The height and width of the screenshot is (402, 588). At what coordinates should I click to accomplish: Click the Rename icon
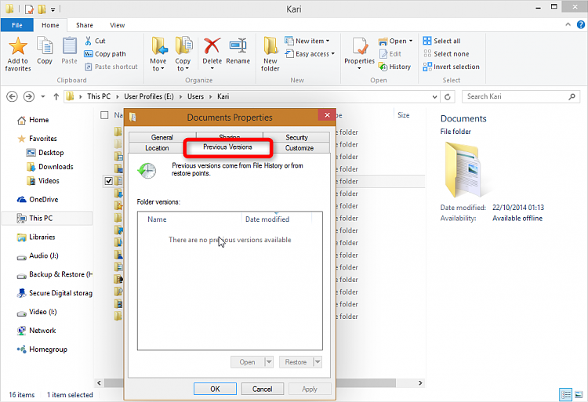coord(238,46)
